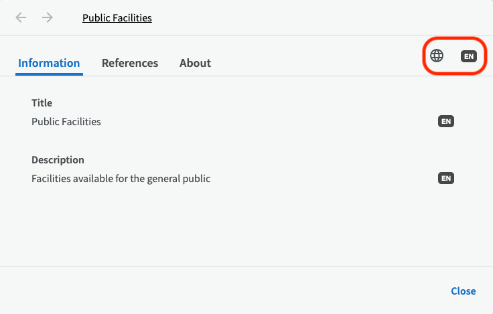Click the 'Facilities available for the general public' text
The image size is (493, 314).
click(x=121, y=179)
